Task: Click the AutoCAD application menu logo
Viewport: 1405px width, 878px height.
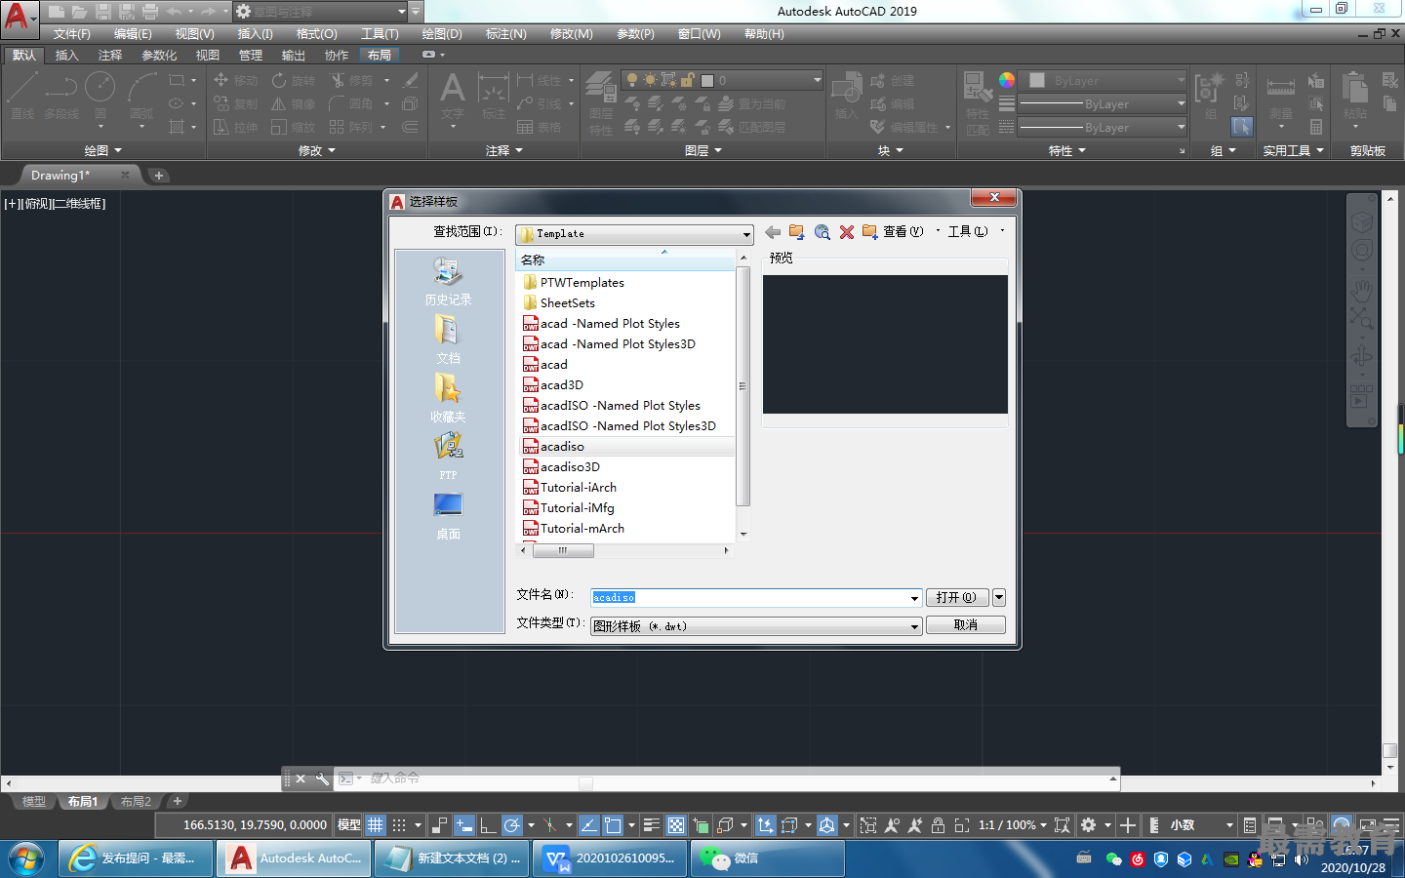Action: click(19, 17)
